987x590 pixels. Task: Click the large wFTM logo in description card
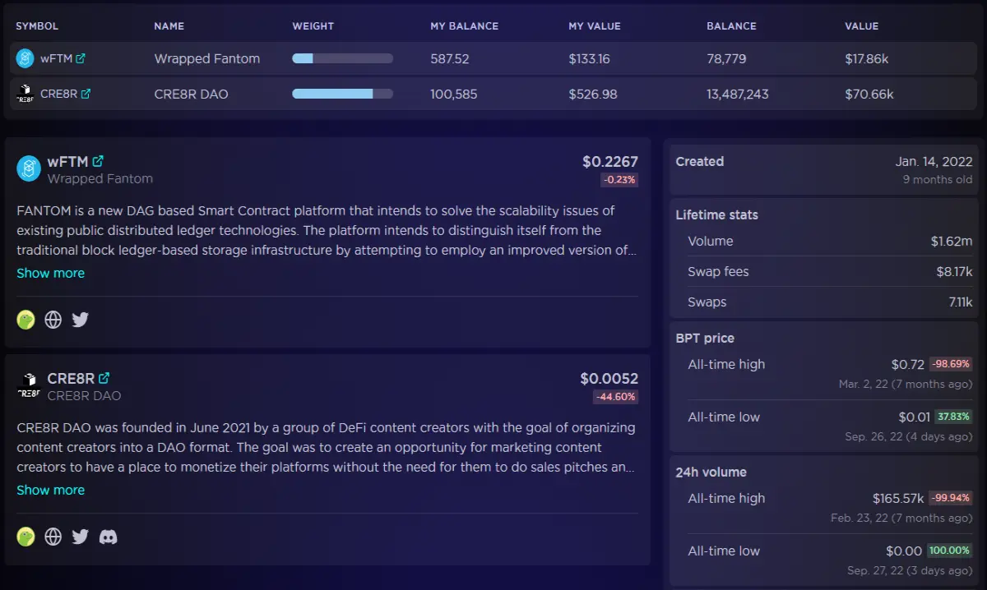pyautogui.click(x=29, y=168)
